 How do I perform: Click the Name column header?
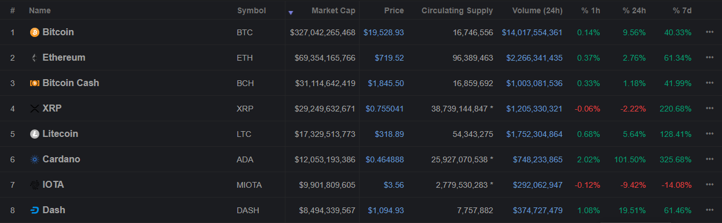point(40,10)
